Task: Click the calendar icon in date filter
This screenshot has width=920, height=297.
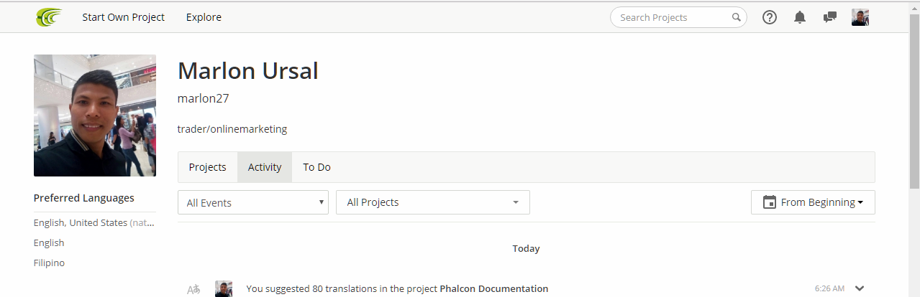Action: [x=769, y=202]
